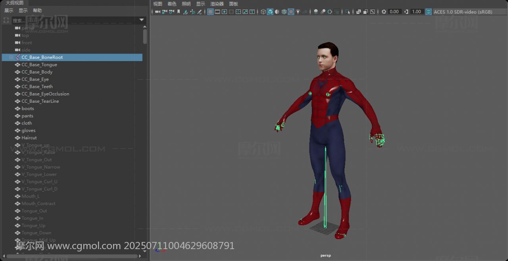Toggle the Field Chart display
Viewport: 508px width, 261px height.
[238, 12]
